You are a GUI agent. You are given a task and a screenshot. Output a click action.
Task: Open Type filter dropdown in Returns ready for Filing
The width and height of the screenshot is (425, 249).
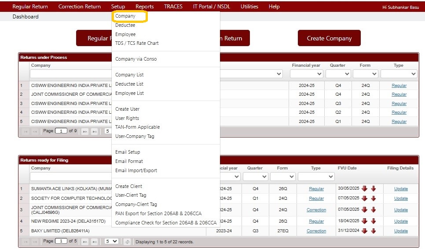click(316, 177)
